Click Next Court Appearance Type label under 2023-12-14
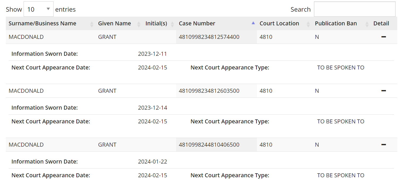Viewport: 398px width, 191px height. (x=230, y=122)
